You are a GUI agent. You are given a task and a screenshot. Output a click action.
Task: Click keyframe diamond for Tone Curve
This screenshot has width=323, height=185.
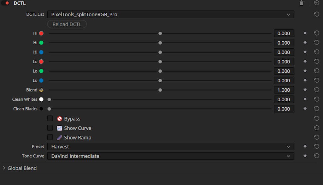305,156
